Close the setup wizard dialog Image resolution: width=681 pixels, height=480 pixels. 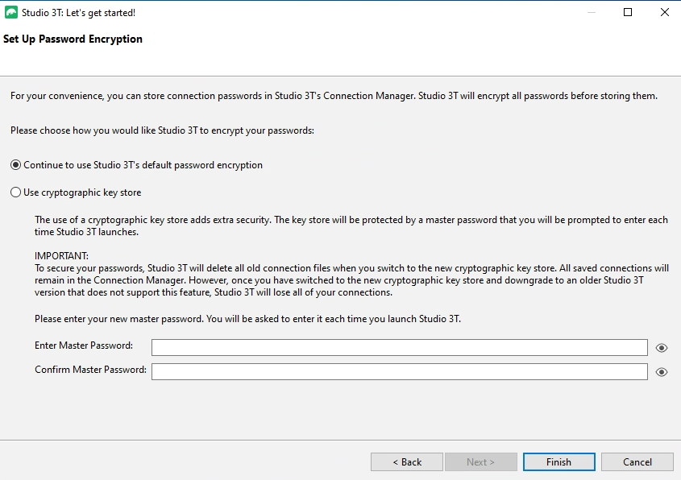(664, 12)
